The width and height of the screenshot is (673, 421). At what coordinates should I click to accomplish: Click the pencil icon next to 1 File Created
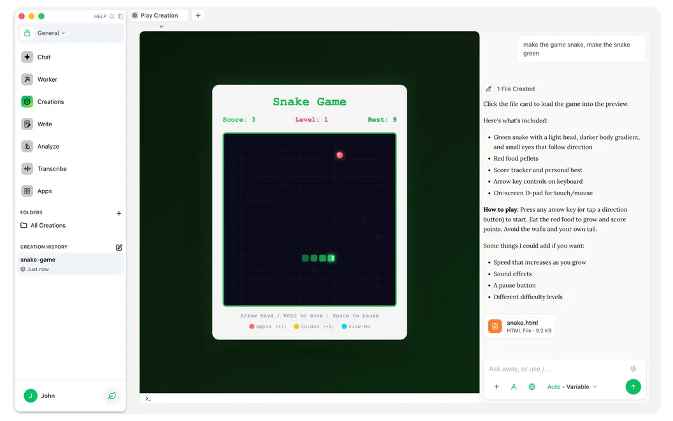click(x=488, y=89)
